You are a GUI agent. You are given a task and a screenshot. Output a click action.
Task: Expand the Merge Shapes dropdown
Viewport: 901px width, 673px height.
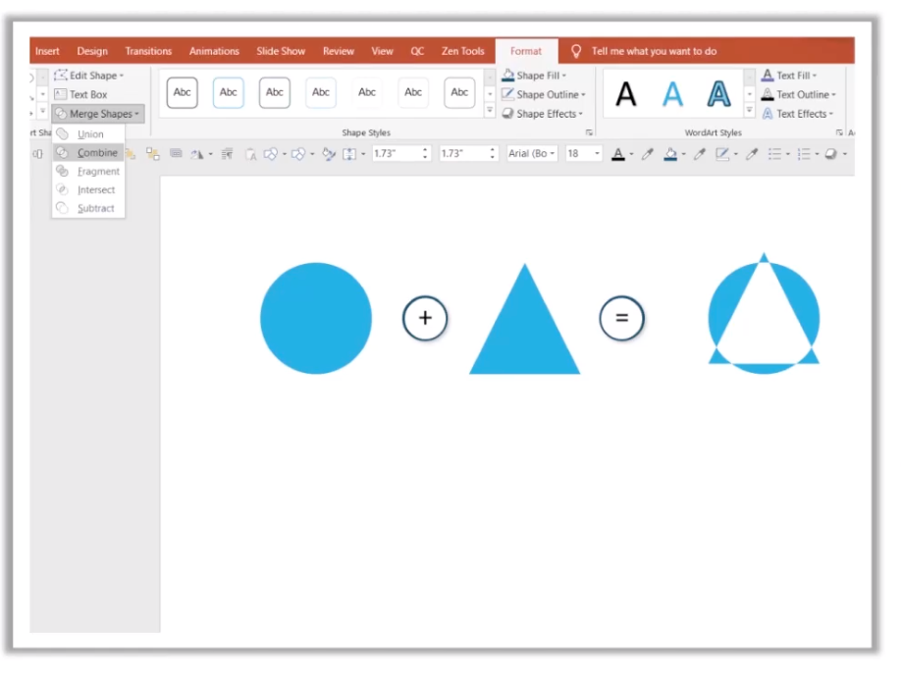click(136, 114)
